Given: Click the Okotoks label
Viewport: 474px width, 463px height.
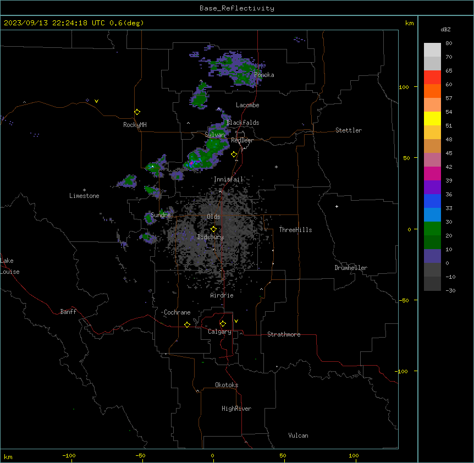Looking at the screenshot, I should pyautogui.click(x=227, y=385).
